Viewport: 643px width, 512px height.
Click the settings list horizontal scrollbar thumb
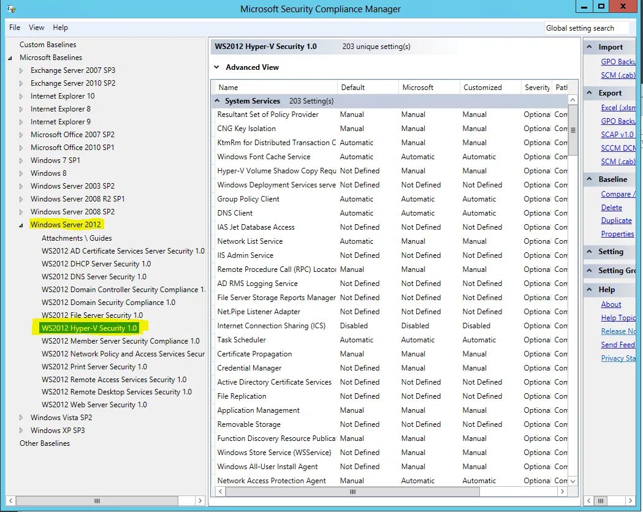(352, 492)
